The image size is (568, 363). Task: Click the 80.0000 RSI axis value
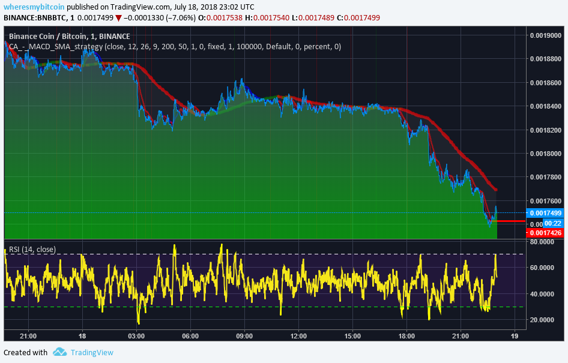click(542, 242)
